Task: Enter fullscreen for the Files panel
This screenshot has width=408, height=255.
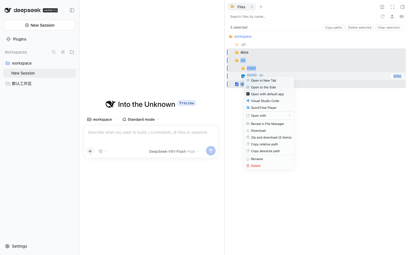Action: tap(392, 7)
